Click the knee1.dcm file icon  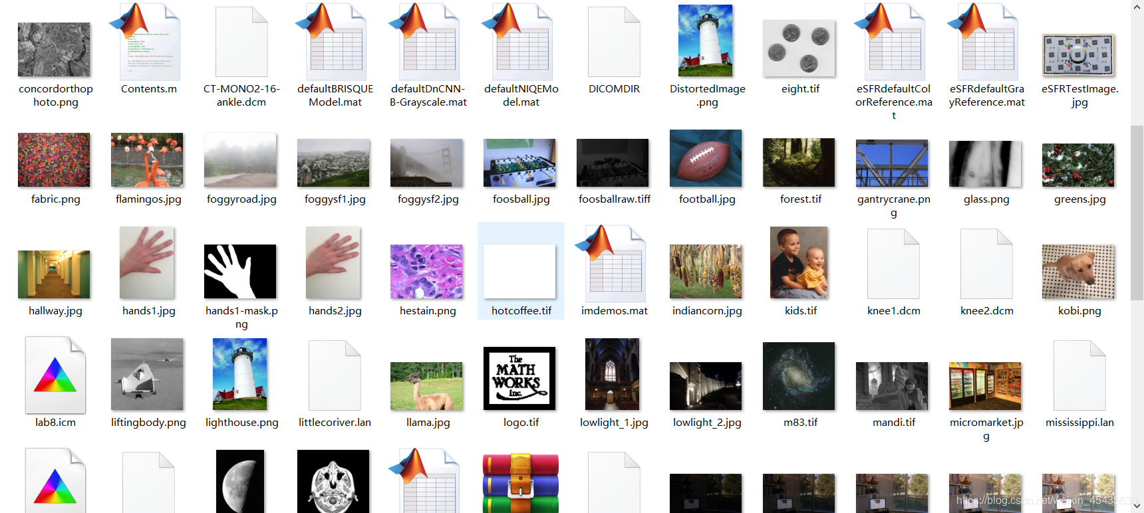pyautogui.click(x=893, y=264)
